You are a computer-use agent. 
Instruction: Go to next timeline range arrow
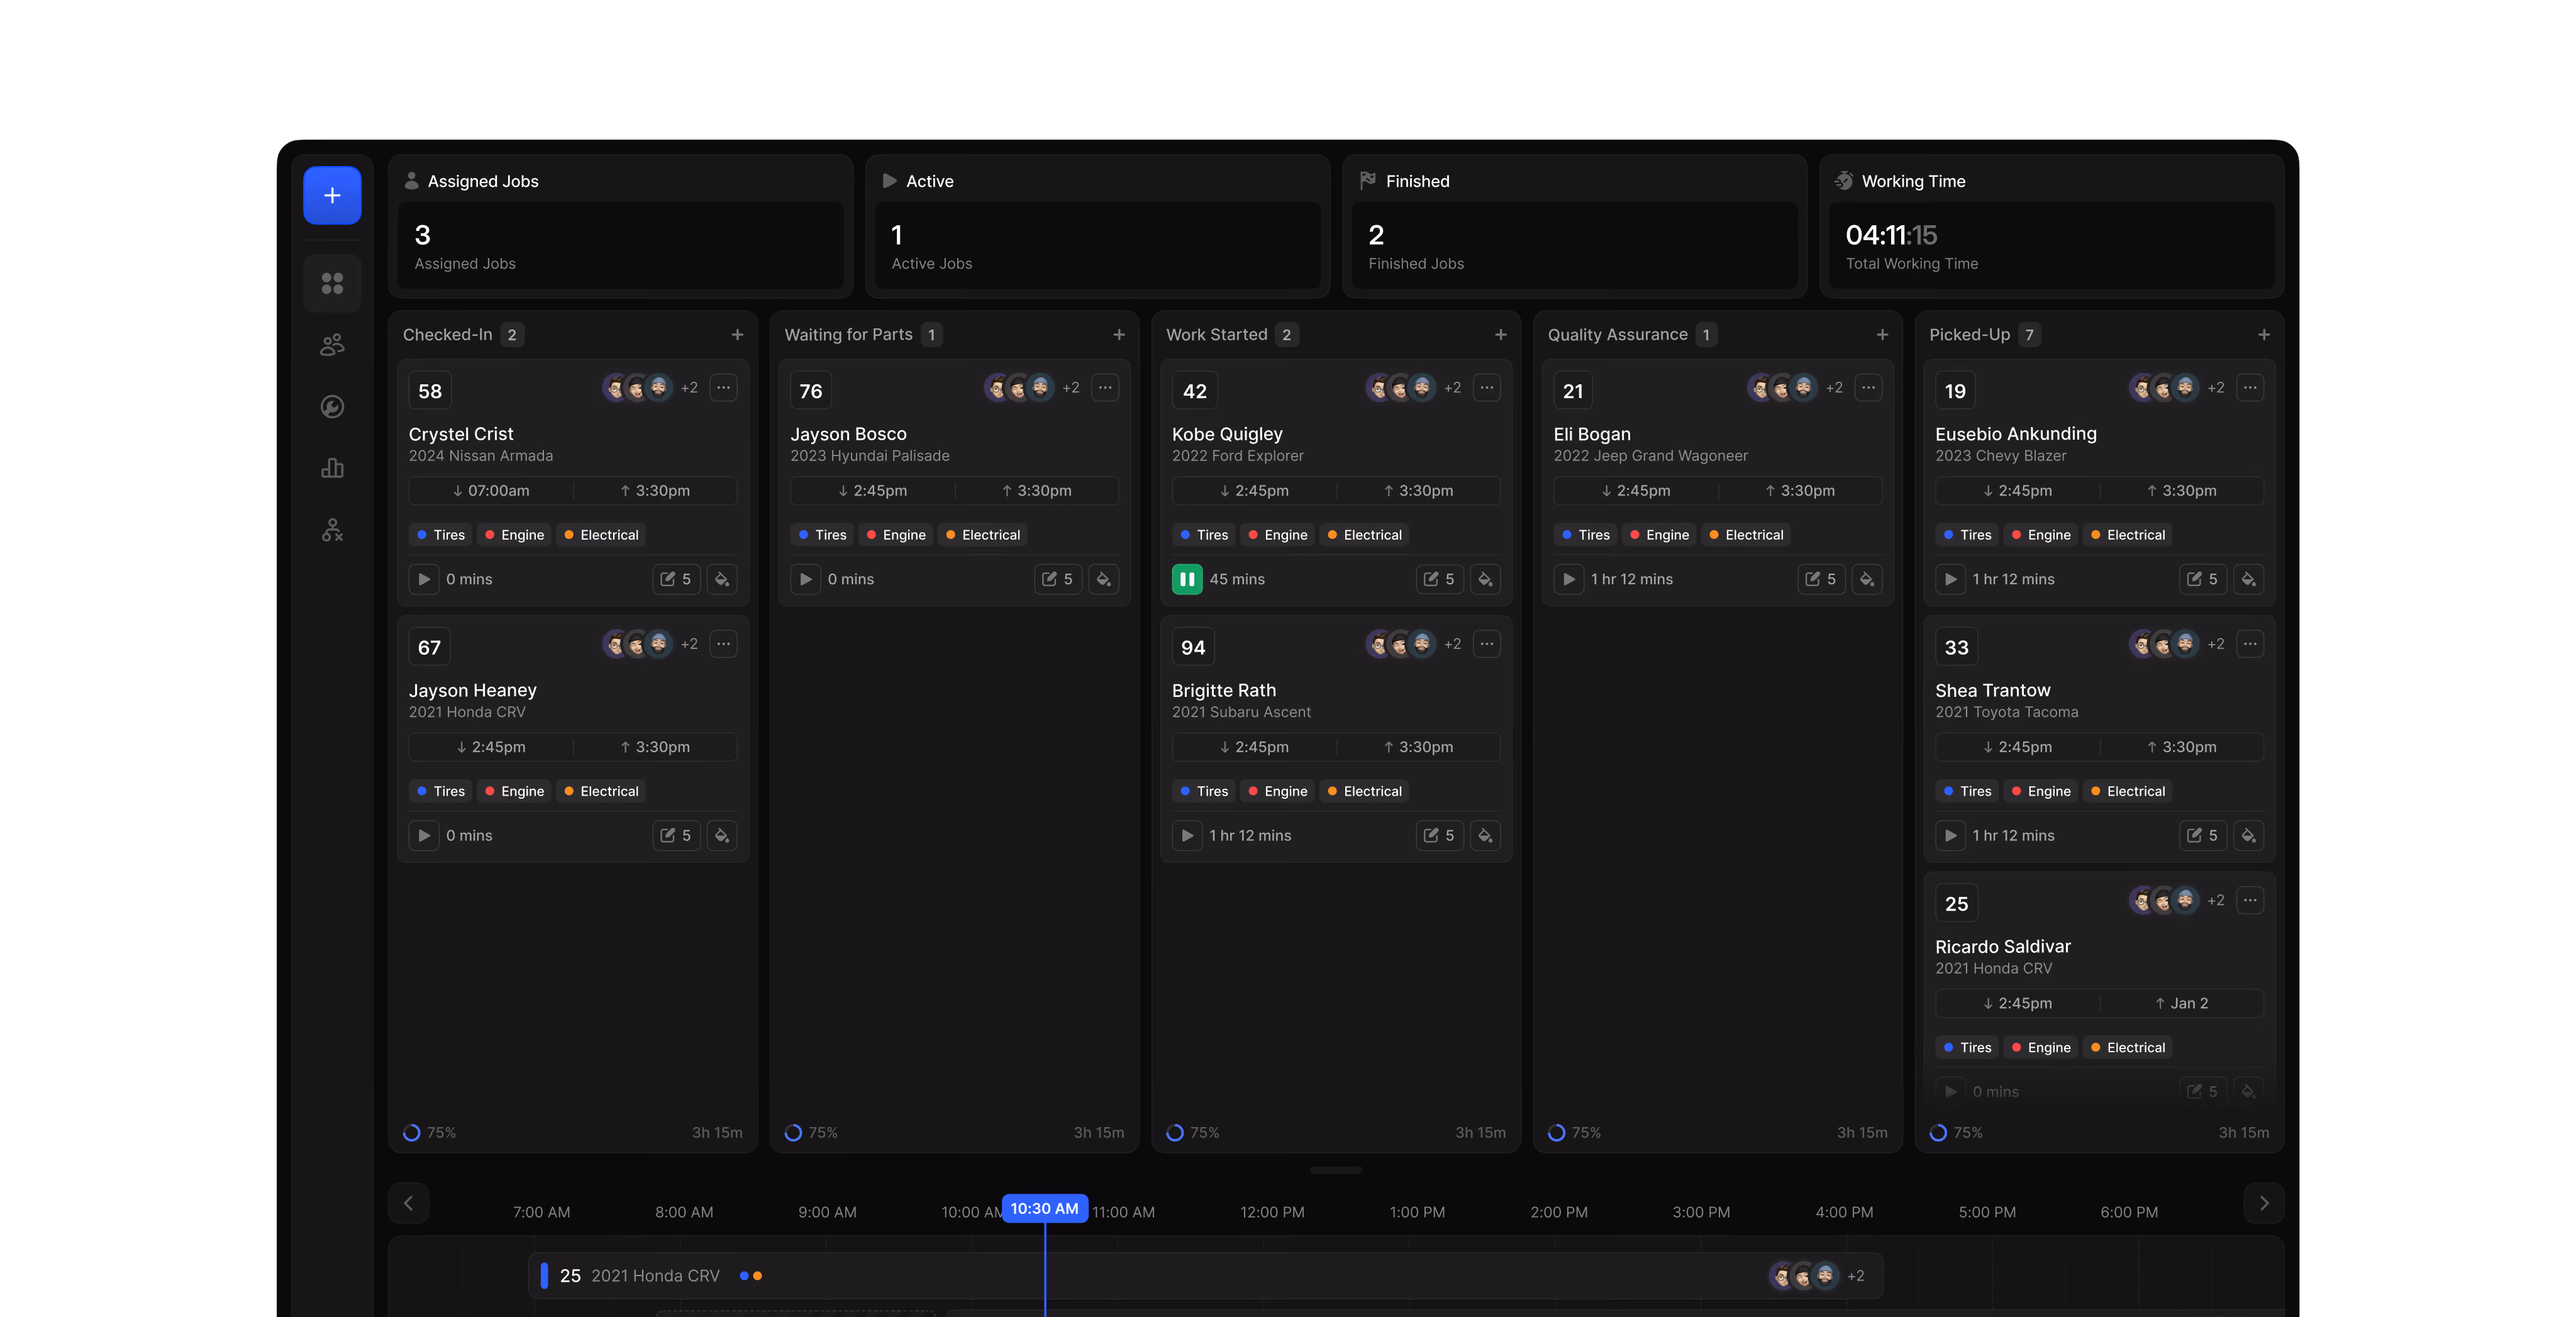tap(2264, 1203)
